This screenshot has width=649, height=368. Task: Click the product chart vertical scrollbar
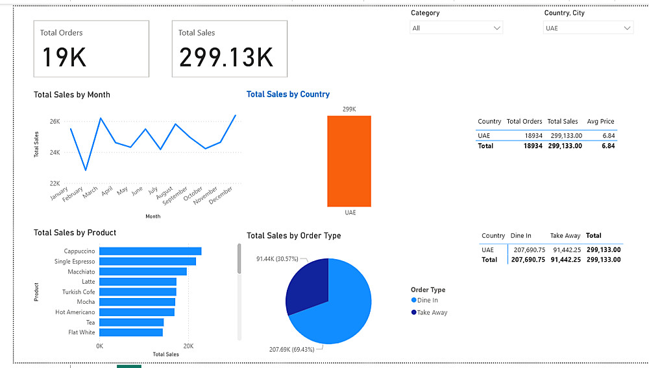[239, 259]
